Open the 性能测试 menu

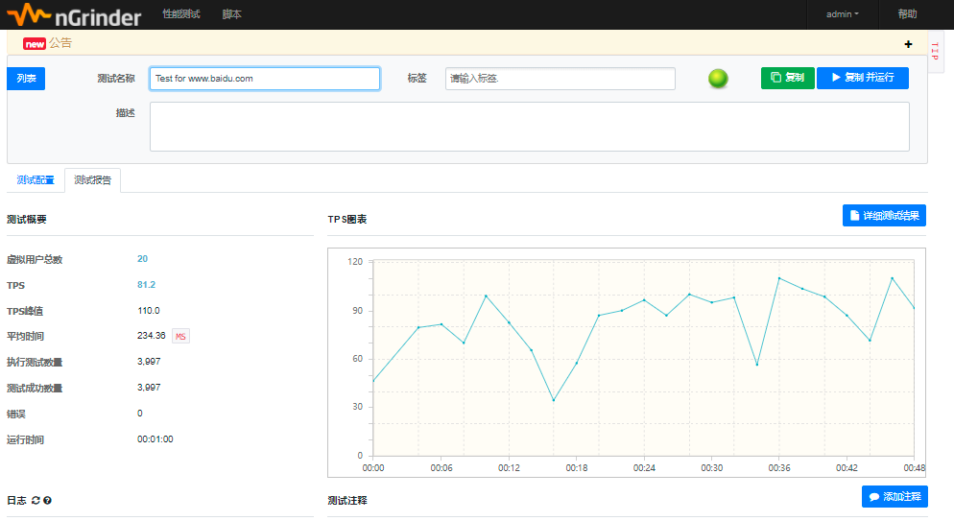coord(181,14)
